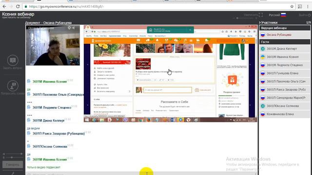Click the red banner in left column
The image size is (312, 175).
[x=112, y=62]
